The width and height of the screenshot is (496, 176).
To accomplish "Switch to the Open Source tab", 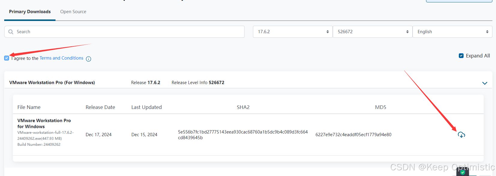I will pyautogui.click(x=73, y=12).
